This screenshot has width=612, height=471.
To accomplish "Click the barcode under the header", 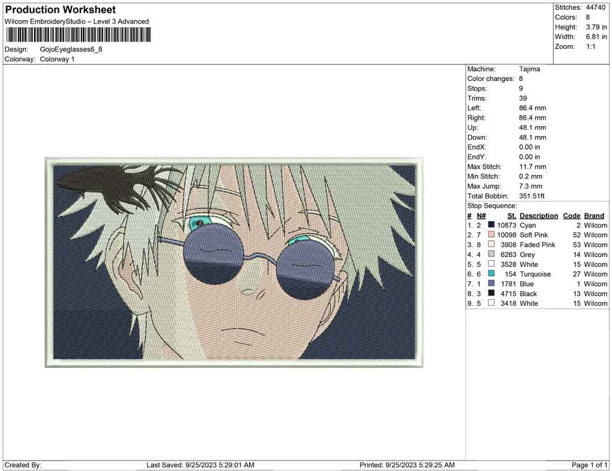I will click(78, 35).
